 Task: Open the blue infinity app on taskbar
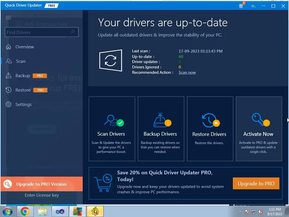(60, 211)
